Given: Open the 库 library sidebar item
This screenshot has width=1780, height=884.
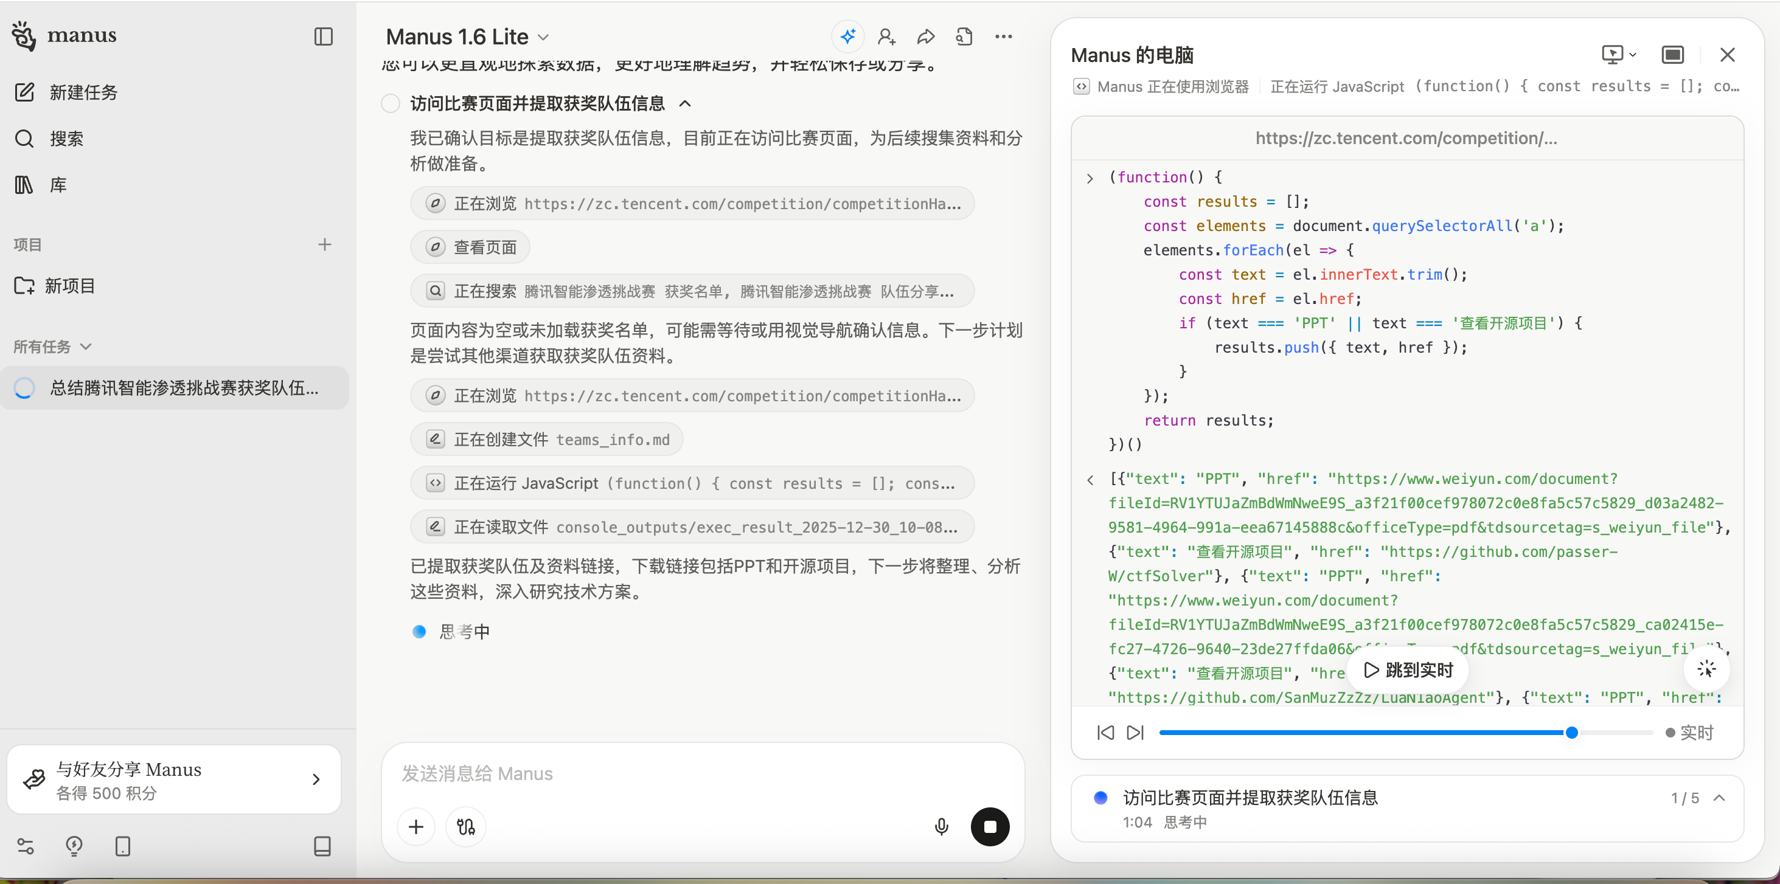Looking at the screenshot, I should (58, 185).
